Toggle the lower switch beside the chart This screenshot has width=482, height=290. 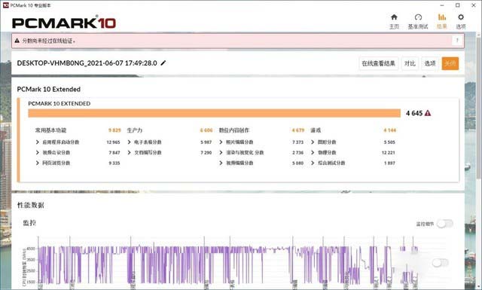point(440,262)
